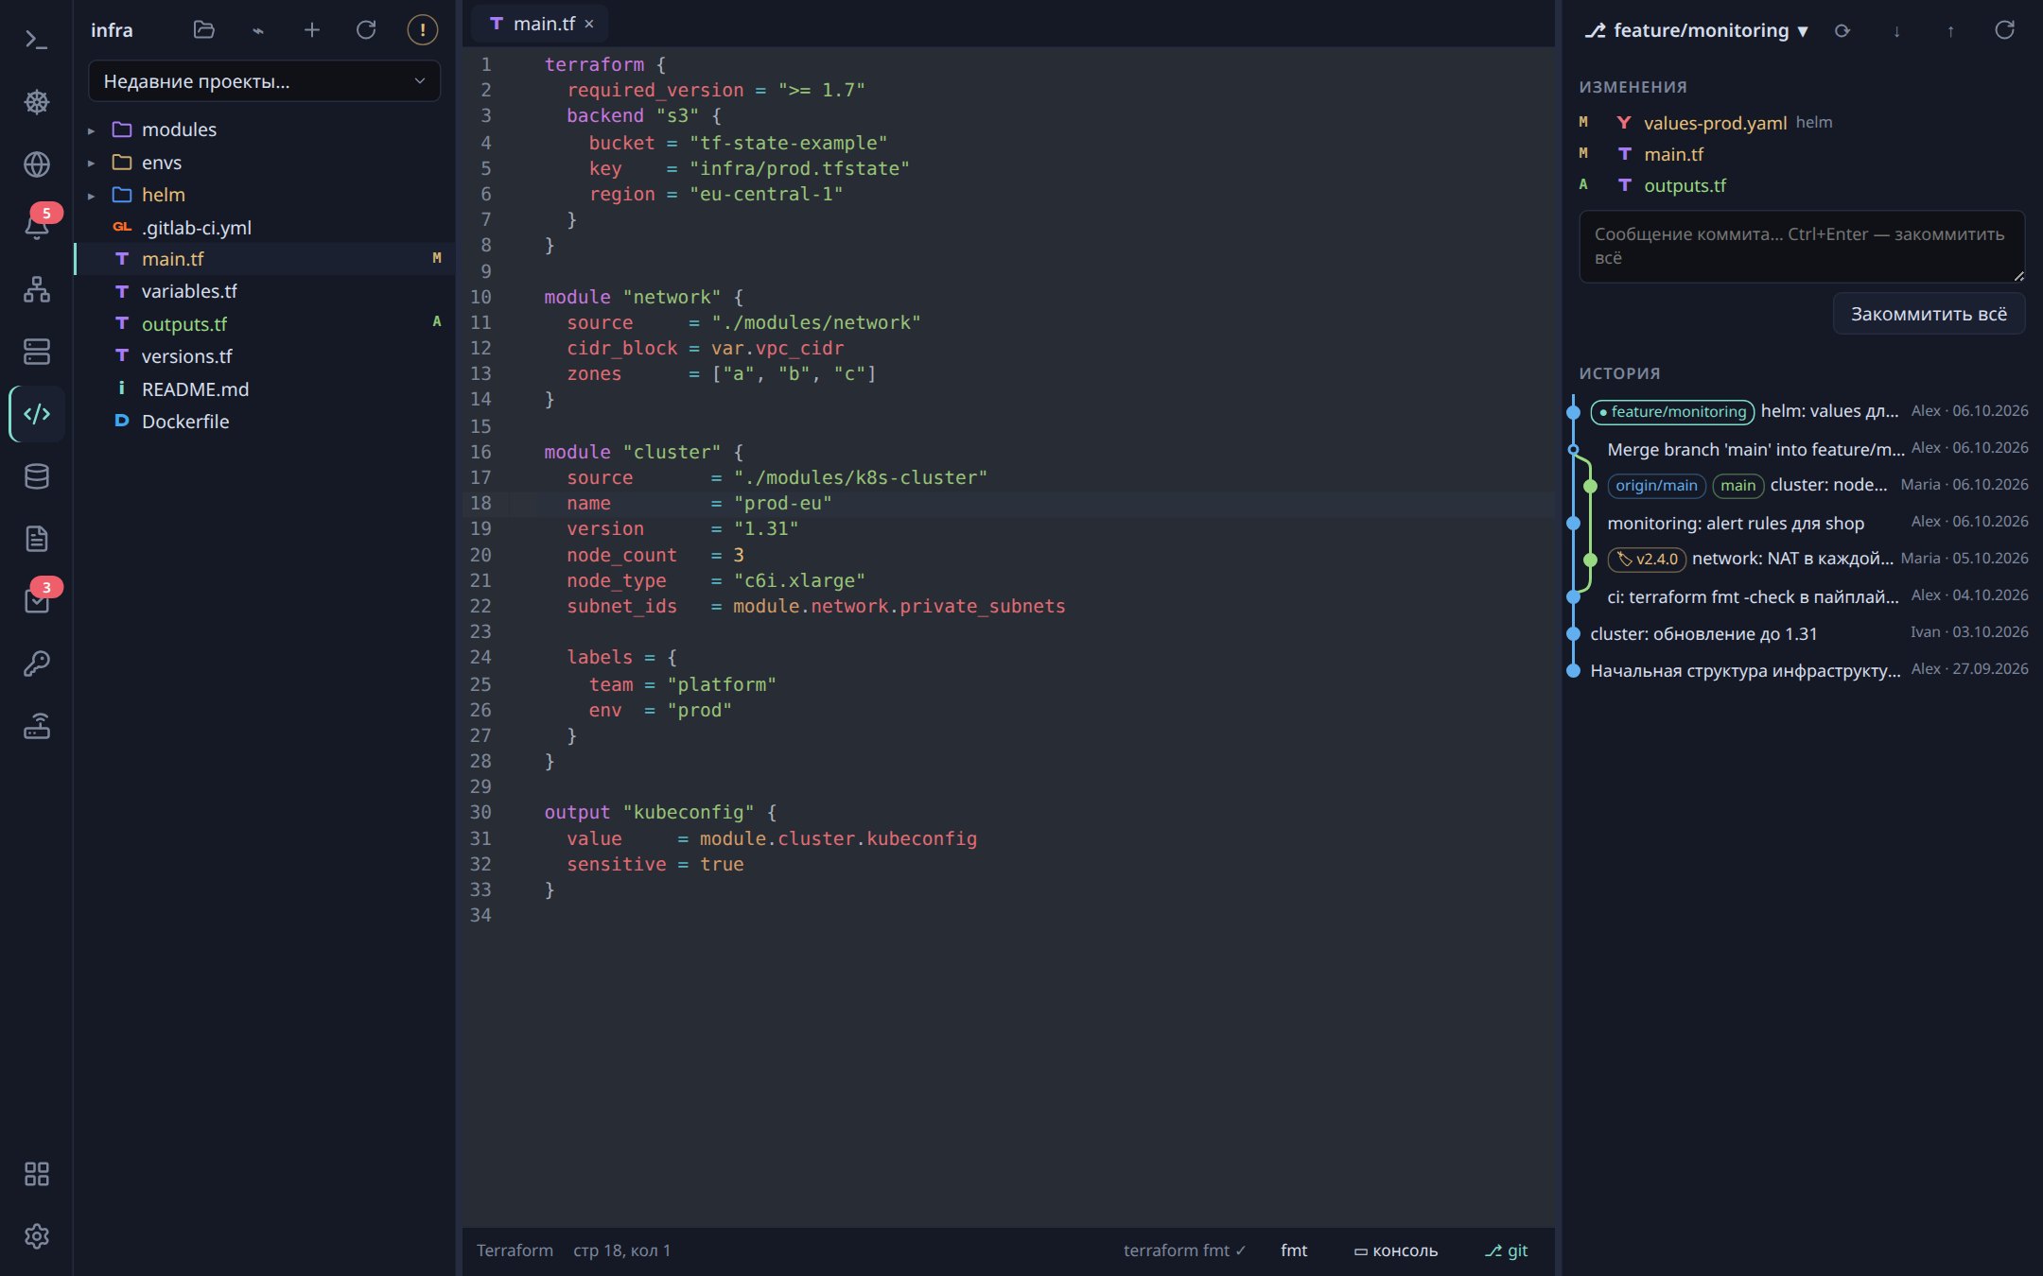Open the database cylinder icon
This screenshot has width=2043, height=1276.
point(36,476)
